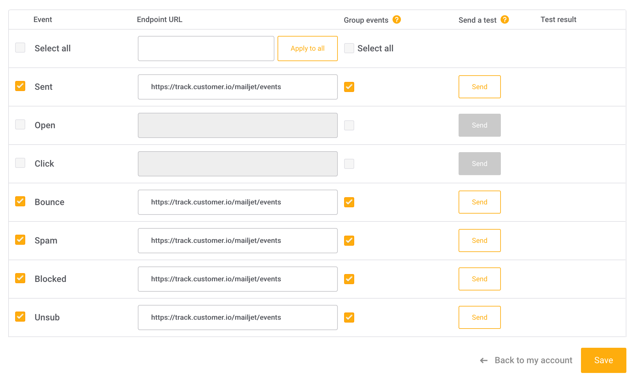Screen dimensions: 639x378
Task: Toggle group events for the Blocked row
Action: (349, 279)
